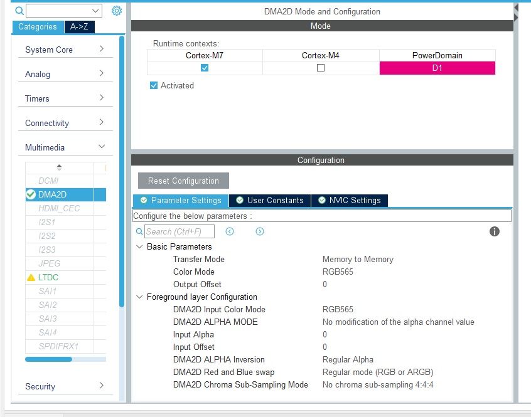Click the DMA2D ALPHA MODE value
Image resolution: width=531 pixels, height=417 pixels.
click(x=398, y=322)
